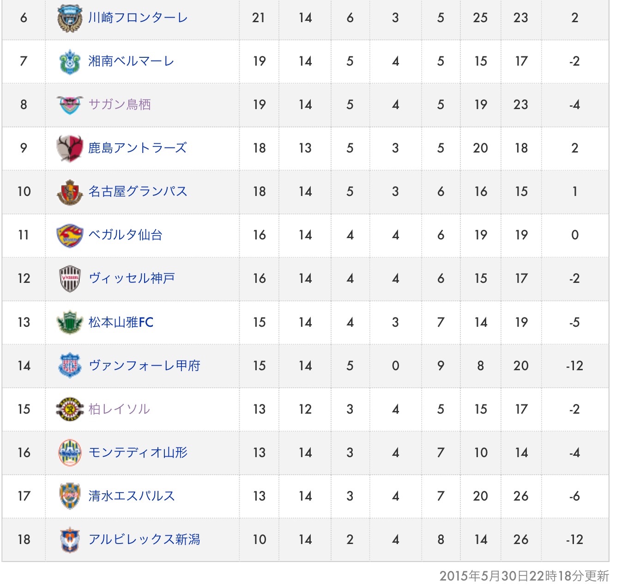This screenshot has width=622, height=587.
Task: Click the Montedio Yamagata club crest
Action: pos(70,452)
